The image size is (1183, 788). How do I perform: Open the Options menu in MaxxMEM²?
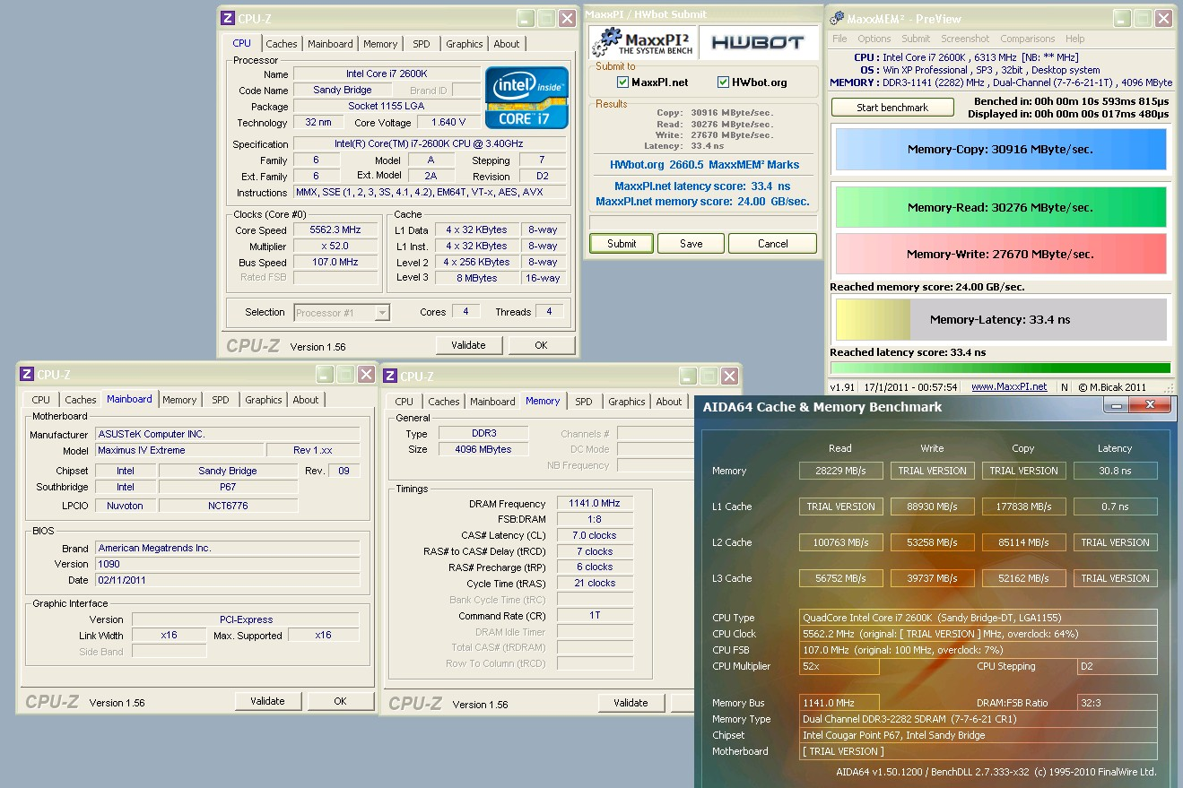[874, 39]
